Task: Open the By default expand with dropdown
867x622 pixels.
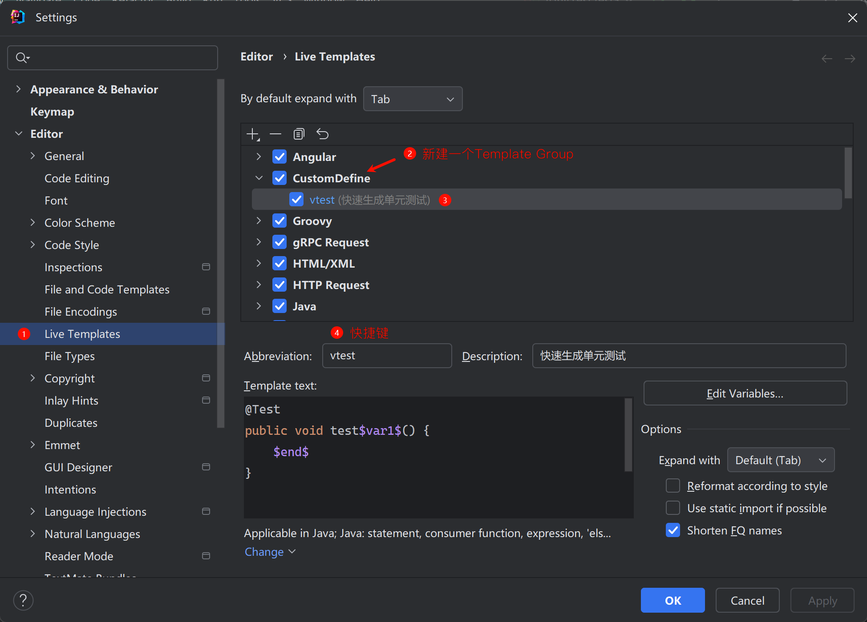Action: (413, 99)
